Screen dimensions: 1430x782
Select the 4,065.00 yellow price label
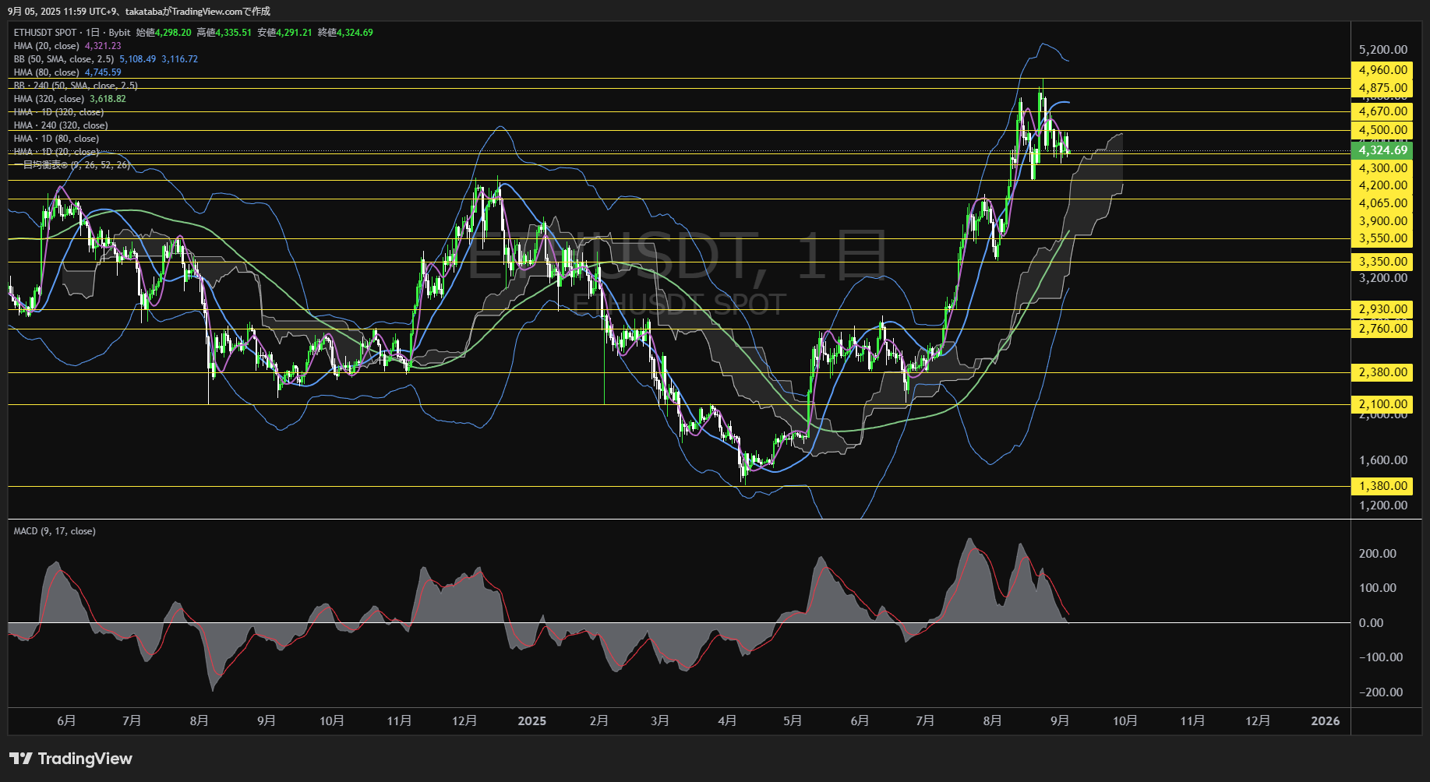[x=1383, y=203]
